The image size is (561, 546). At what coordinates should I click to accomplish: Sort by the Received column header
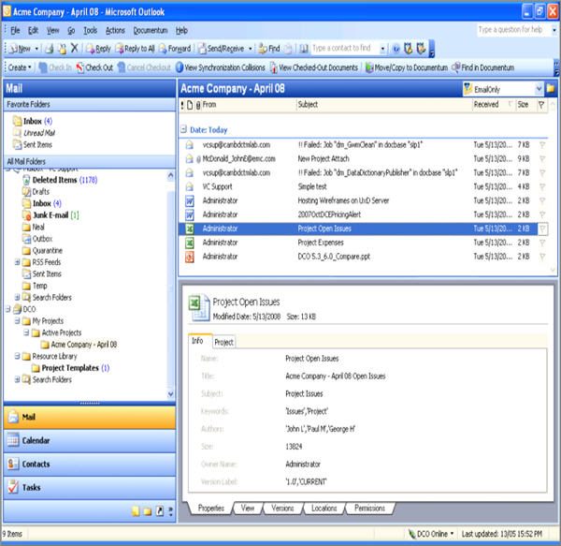pyautogui.click(x=494, y=105)
